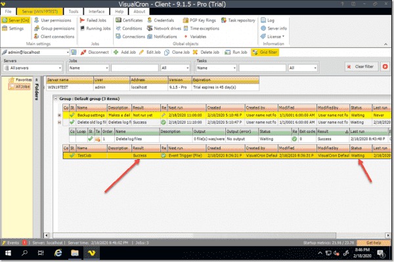The width and height of the screenshot is (394, 262).
Task: Select the Server [WIN19TEST] tab
Action: (x=39, y=12)
